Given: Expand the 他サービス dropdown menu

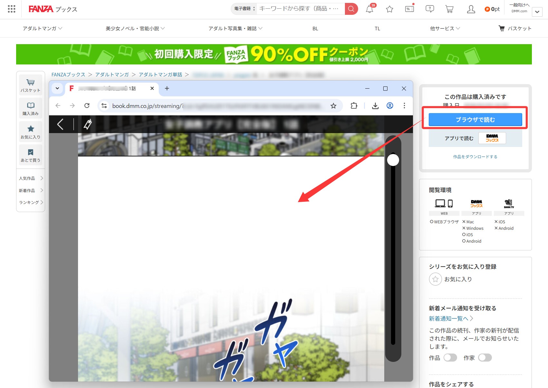Looking at the screenshot, I should click(x=445, y=28).
